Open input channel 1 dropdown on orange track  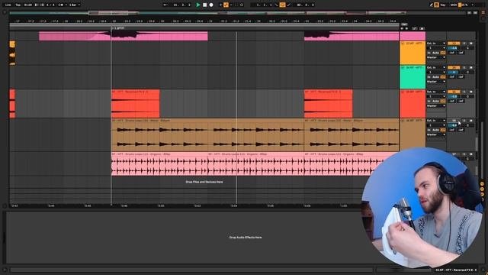[436, 48]
